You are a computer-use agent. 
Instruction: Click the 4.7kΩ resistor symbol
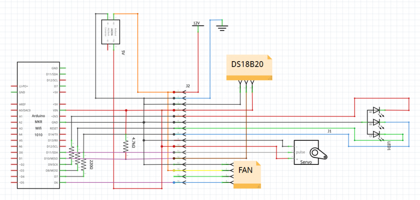pos(126,145)
